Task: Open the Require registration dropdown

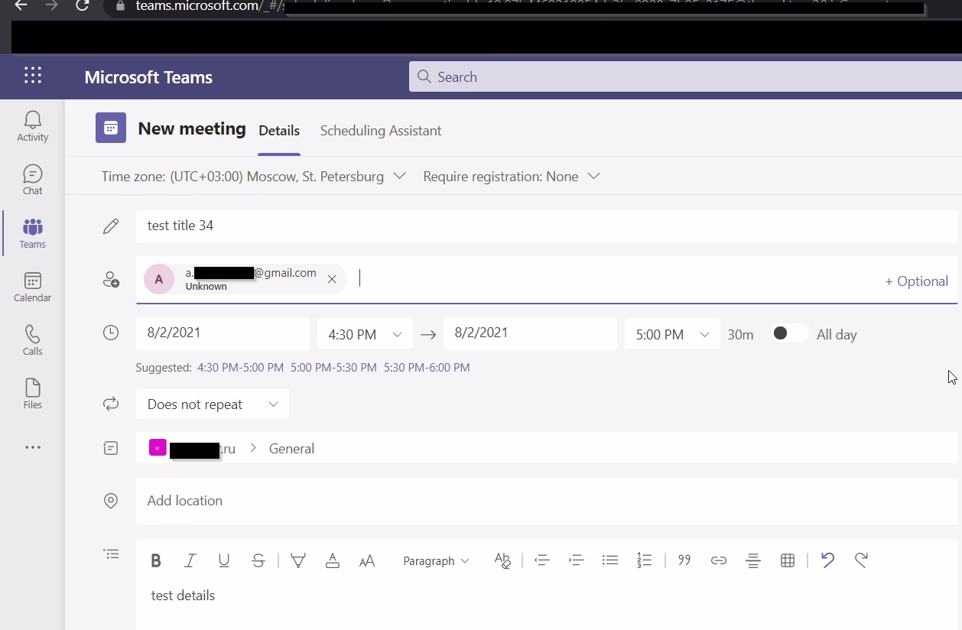Action: pos(511,177)
